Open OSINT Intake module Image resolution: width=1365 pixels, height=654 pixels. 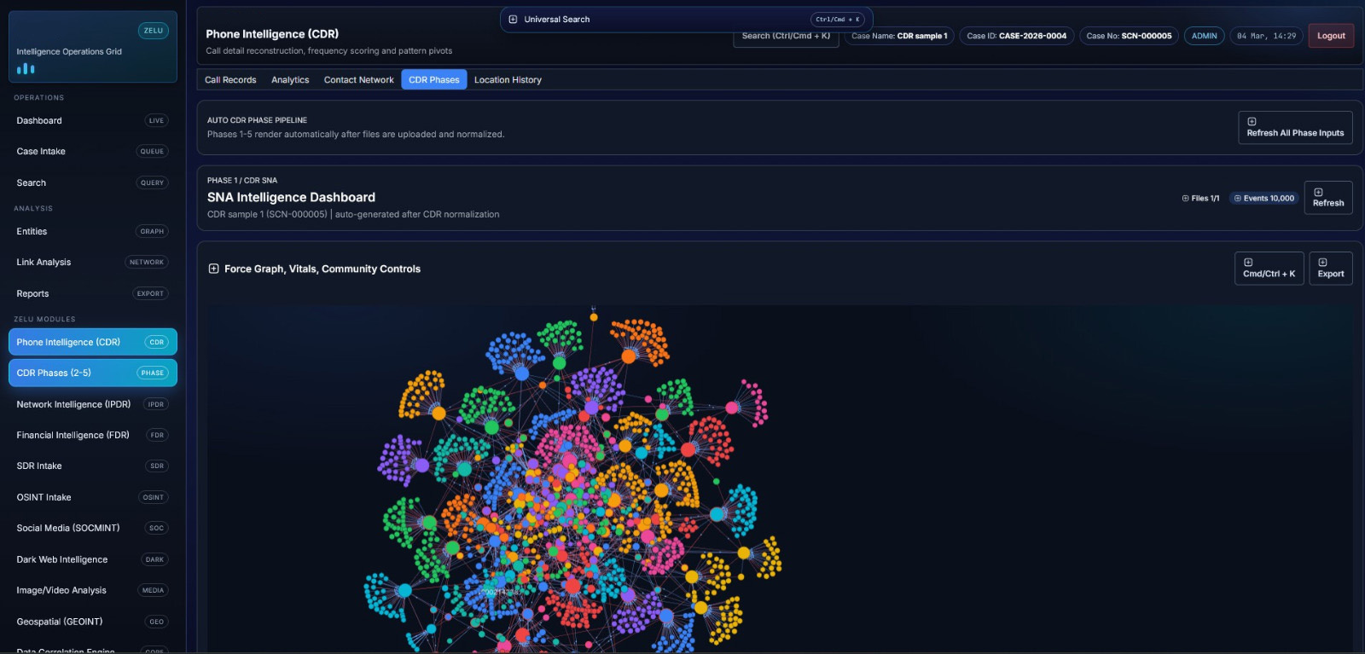tap(93, 498)
